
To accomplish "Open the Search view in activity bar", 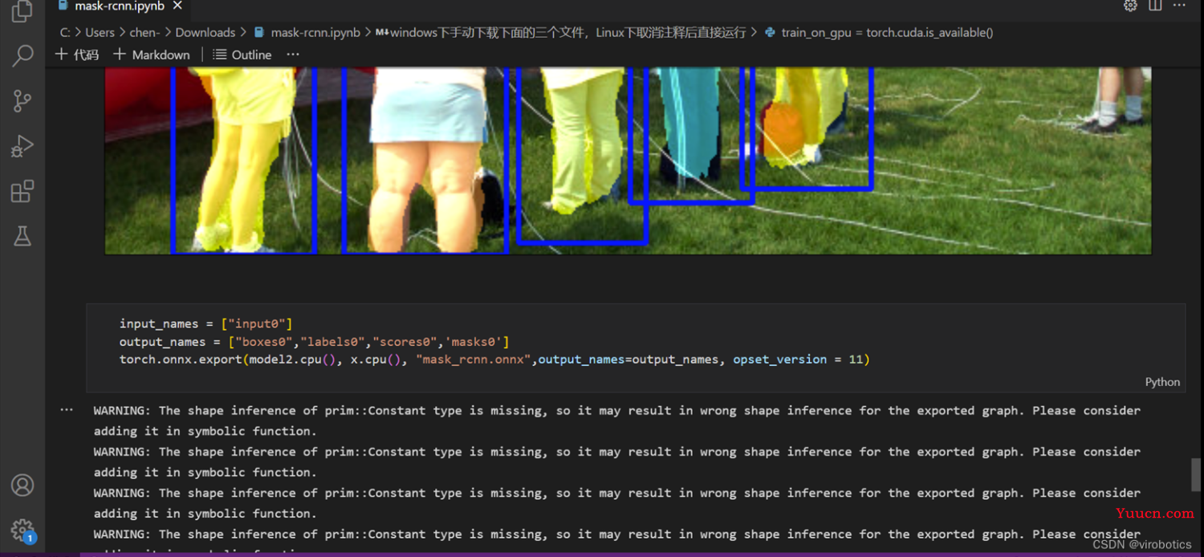I will coord(22,55).
